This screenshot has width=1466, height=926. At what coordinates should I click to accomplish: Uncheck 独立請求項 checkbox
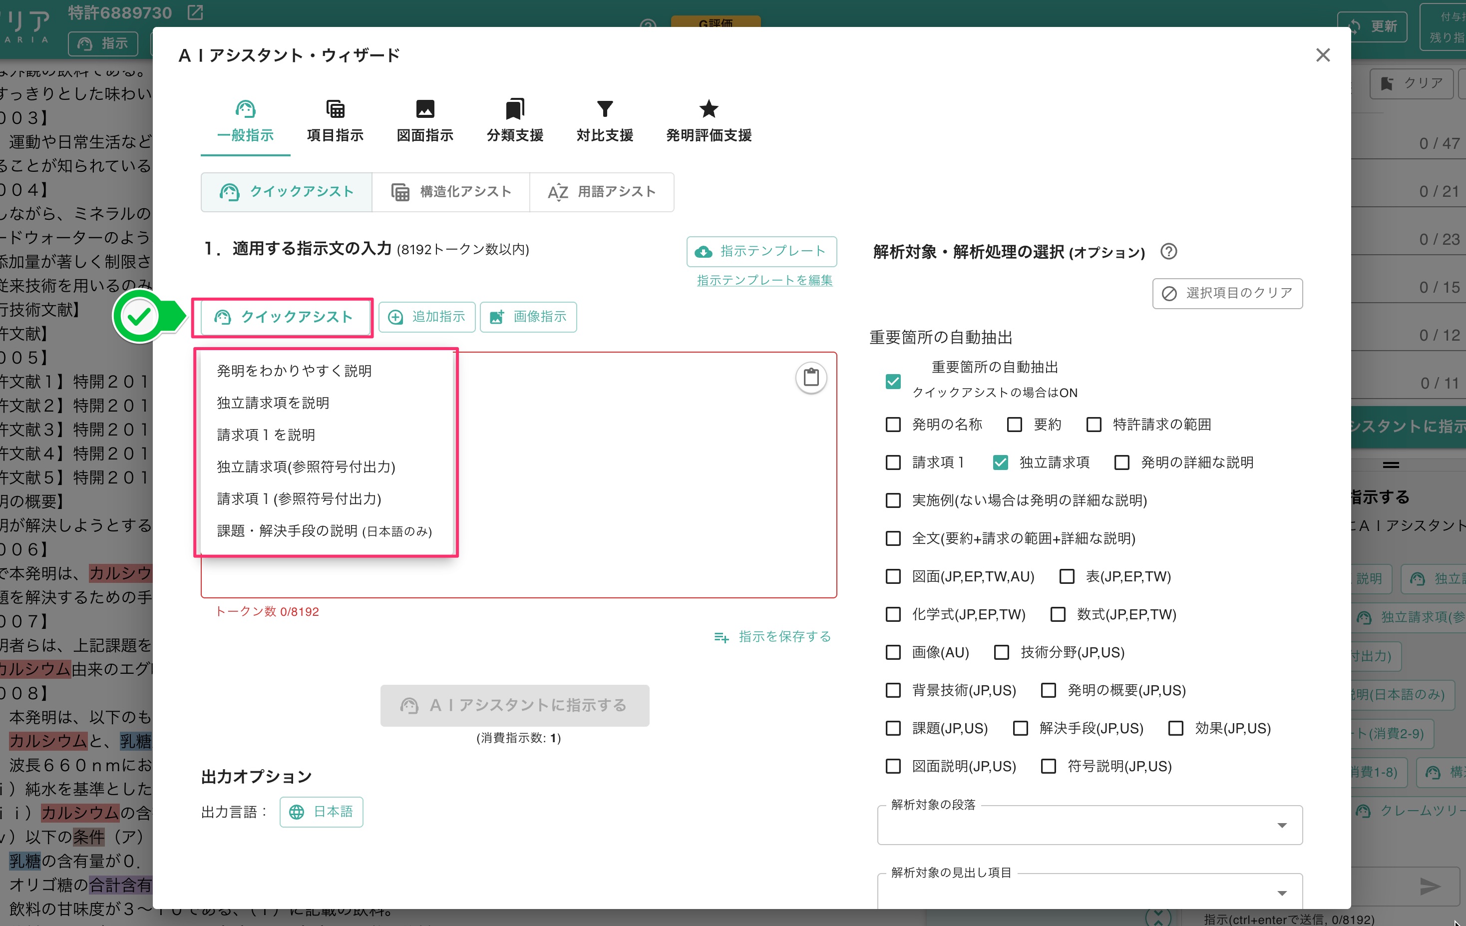(1000, 463)
